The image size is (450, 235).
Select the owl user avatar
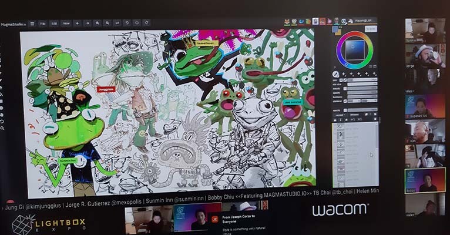[294, 22]
